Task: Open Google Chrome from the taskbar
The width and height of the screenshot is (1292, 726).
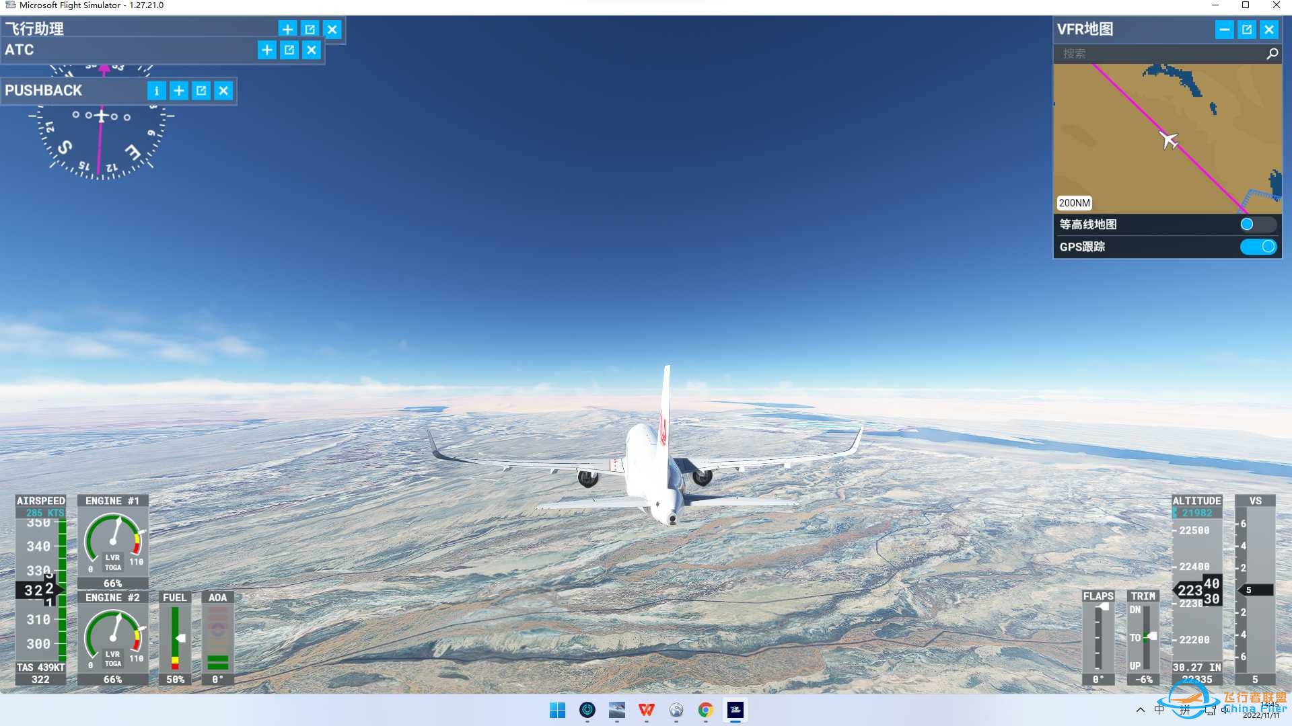Action: pyautogui.click(x=705, y=710)
